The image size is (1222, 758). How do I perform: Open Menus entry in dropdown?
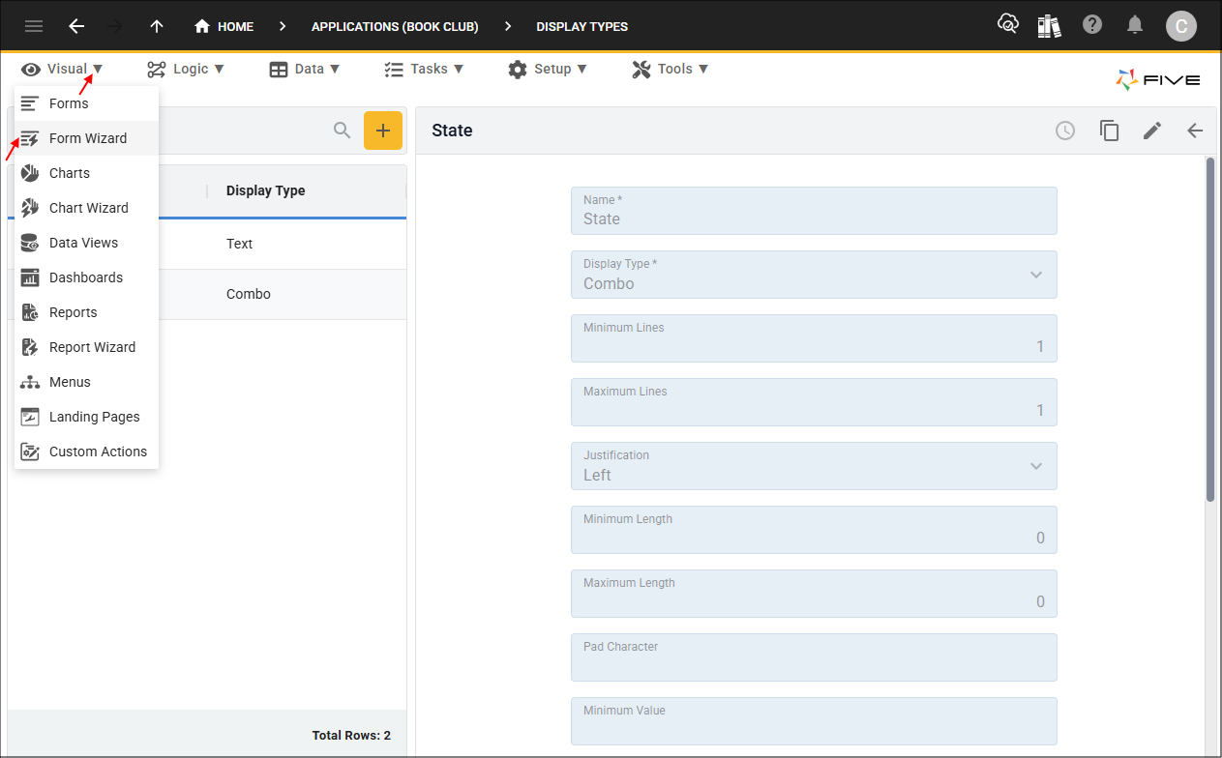(86, 382)
